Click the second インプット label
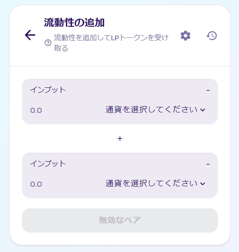The image size is (239, 252). coord(48,163)
